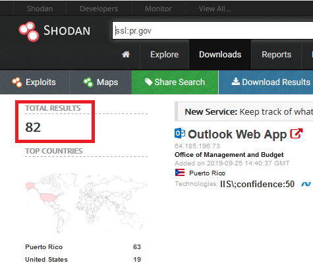
Task: Click the count 63 for Puerto Rico
Action: [137, 247]
